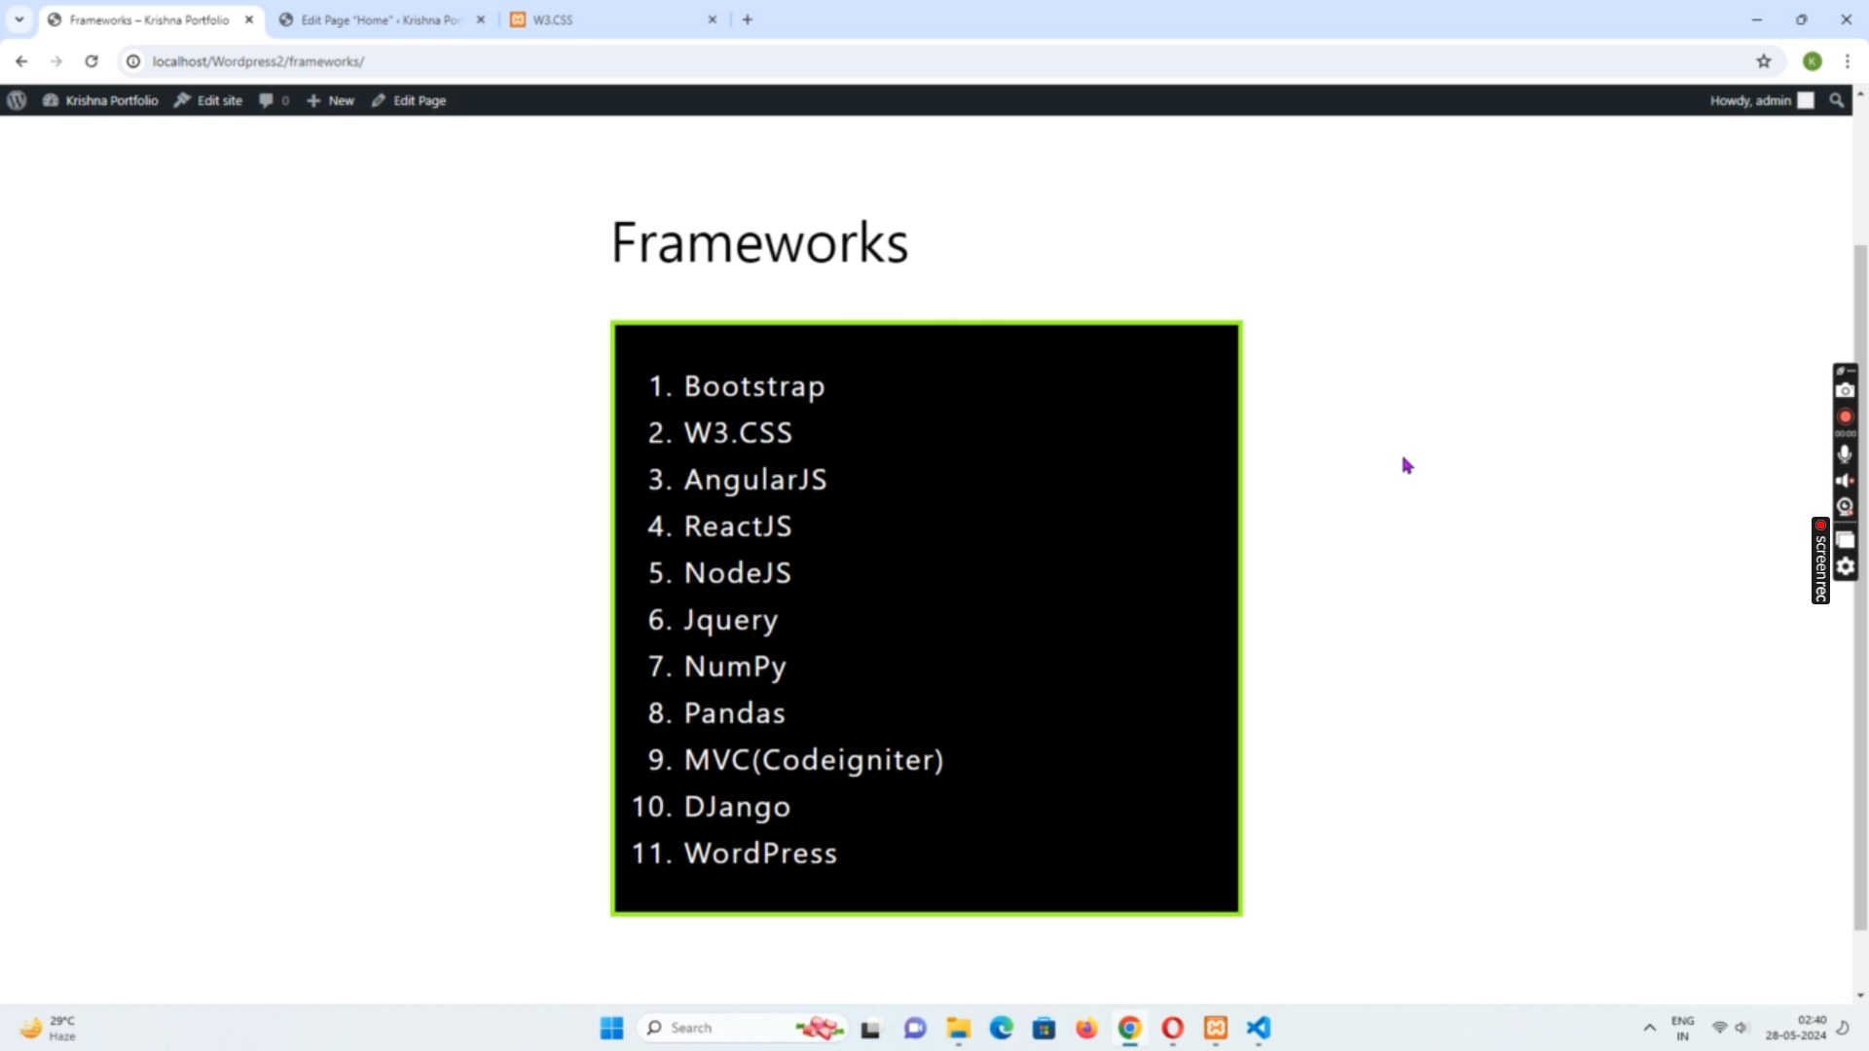This screenshot has width=1869, height=1051.
Task: Click the Bootstrap list item
Action: point(754,386)
